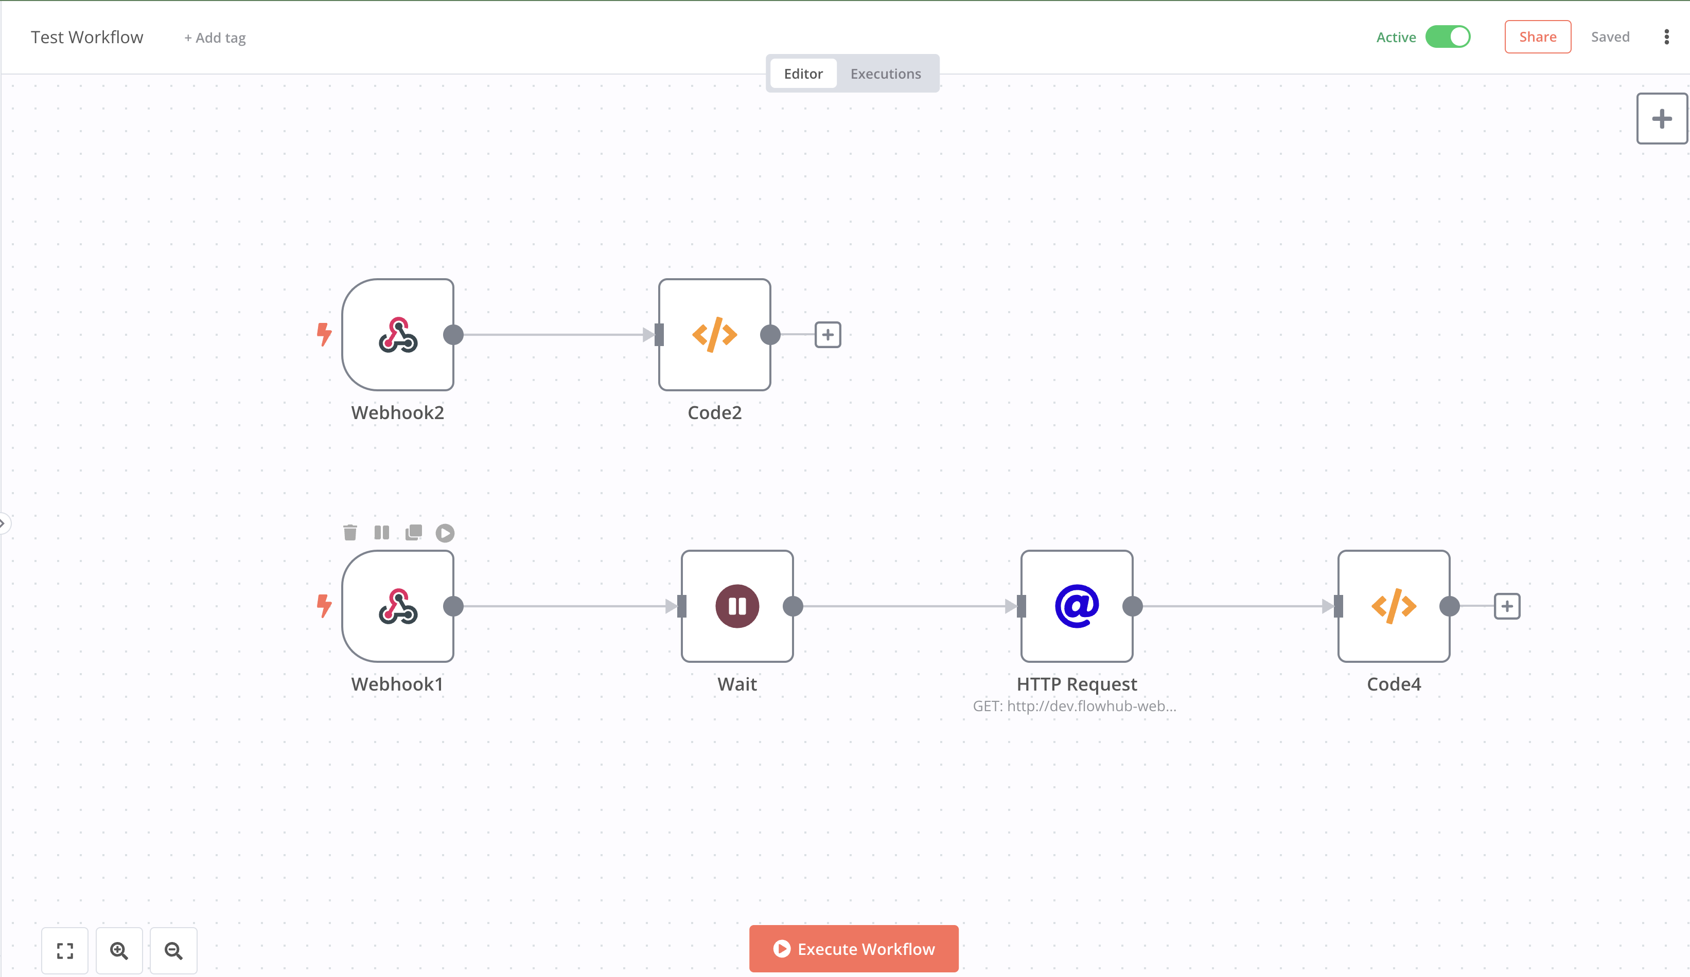The width and height of the screenshot is (1690, 977).
Task: Select the Webhook2 node
Action: pyautogui.click(x=398, y=335)
